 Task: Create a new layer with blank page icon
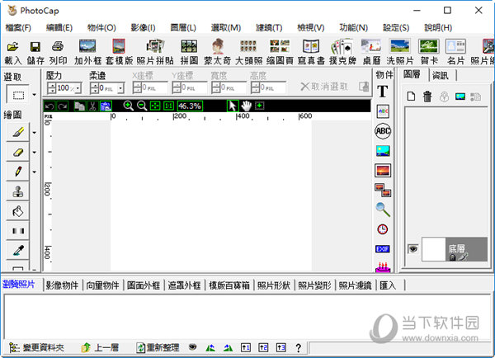(411, 97)
